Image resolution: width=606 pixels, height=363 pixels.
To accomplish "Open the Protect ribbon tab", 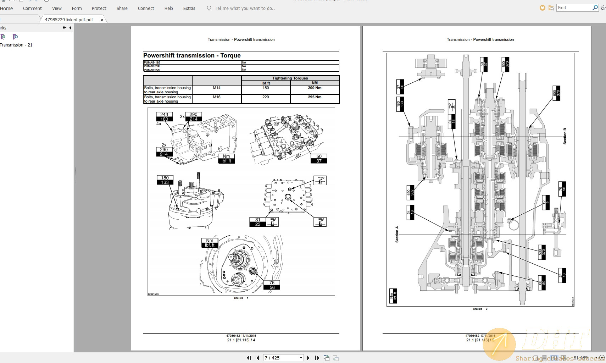I will (99, 8).
